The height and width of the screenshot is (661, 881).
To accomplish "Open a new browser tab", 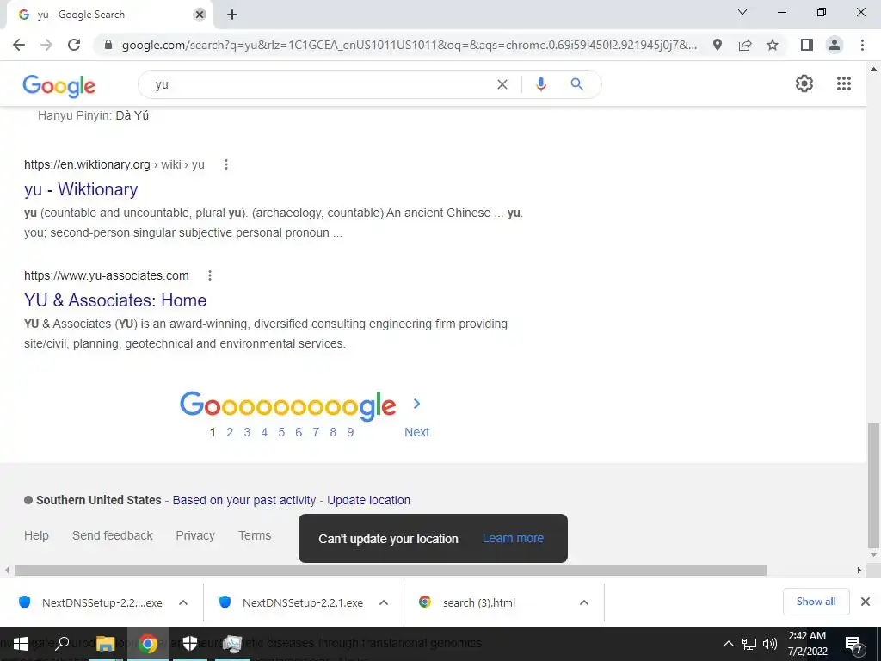I will pos(232,15).
